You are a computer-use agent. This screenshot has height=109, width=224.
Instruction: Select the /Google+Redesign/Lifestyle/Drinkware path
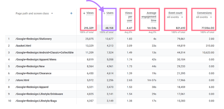(x=39, y=94)
